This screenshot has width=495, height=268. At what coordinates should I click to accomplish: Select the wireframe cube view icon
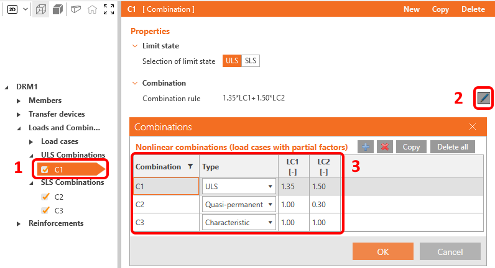(41, 10)
